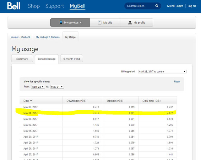201x160 pixels.
Task: Click the Reset link
Action: coord(177,82)
